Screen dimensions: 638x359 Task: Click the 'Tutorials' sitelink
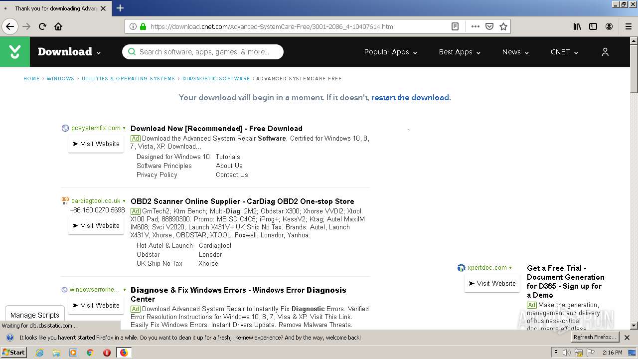click(x=228, y=157)
